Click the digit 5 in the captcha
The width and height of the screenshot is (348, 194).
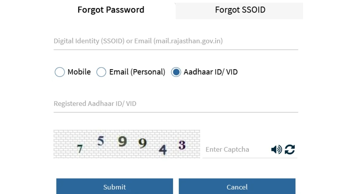pyautogui.click(x=101, y=141)
